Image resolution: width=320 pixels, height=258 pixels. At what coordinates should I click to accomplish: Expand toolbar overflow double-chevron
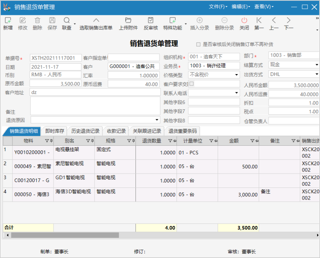tap(317, 18)
